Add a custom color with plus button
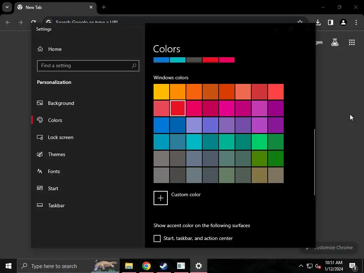This screenshot has height=273, width=364. coord(161,198)
